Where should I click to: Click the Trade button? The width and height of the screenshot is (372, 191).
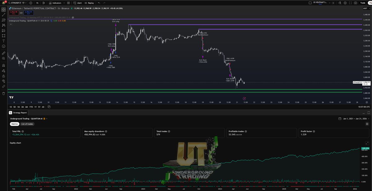coord(363,3)
